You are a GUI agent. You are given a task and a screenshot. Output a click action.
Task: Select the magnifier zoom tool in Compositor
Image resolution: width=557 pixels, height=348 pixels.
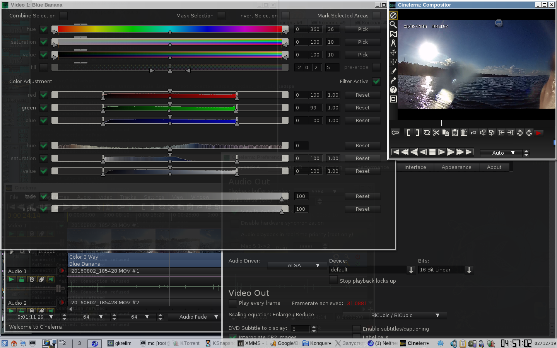tap(393, 25)
